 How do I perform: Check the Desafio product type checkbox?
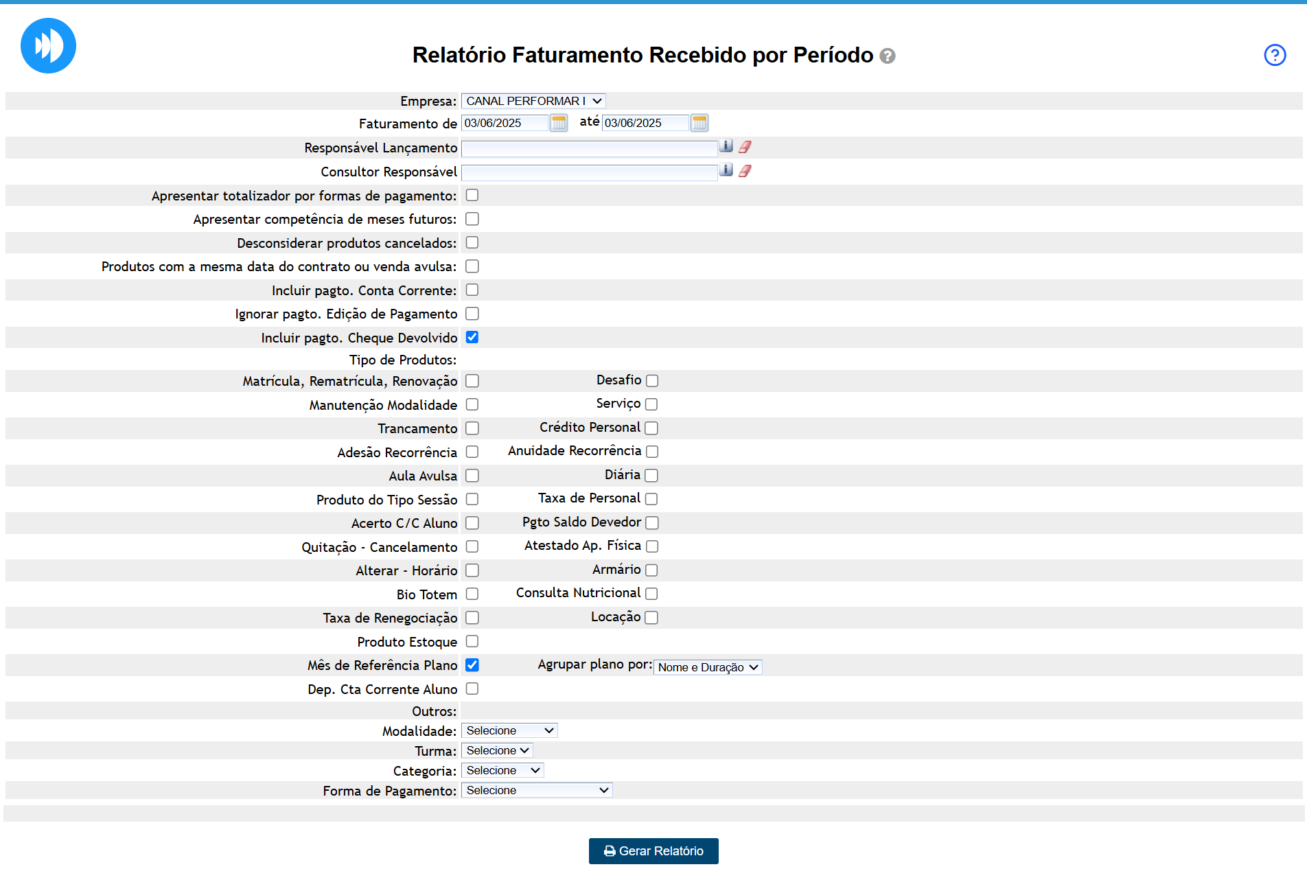[x=652, y=381]
